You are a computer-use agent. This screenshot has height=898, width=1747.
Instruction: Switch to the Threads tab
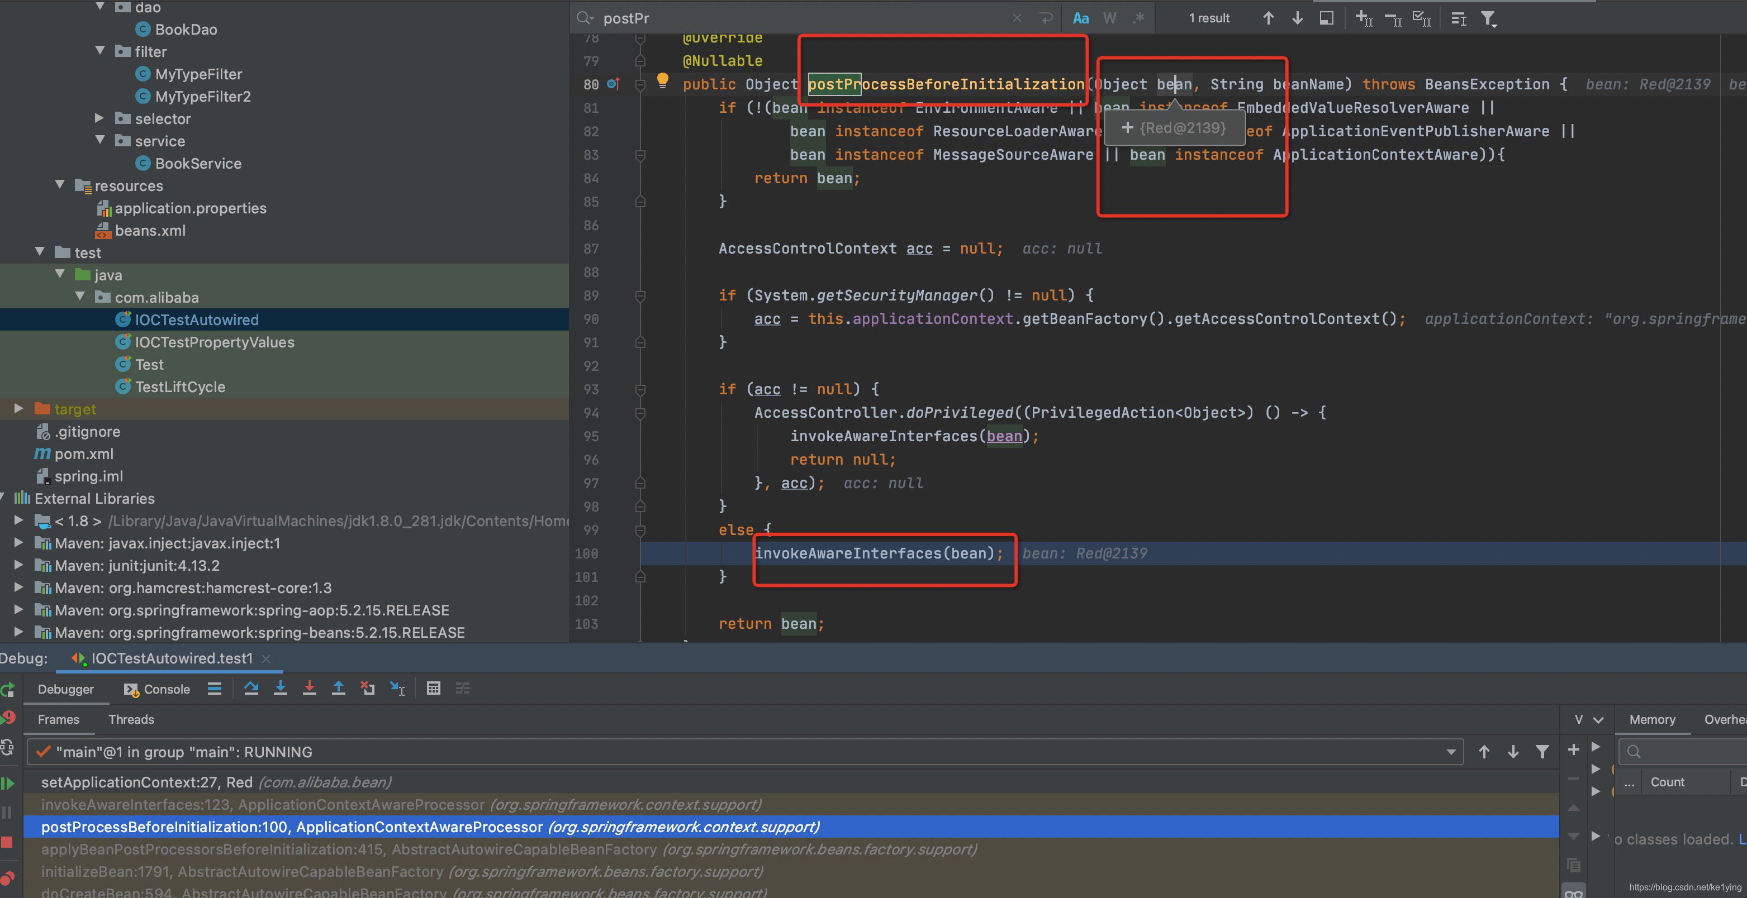(x=131, y=719)
